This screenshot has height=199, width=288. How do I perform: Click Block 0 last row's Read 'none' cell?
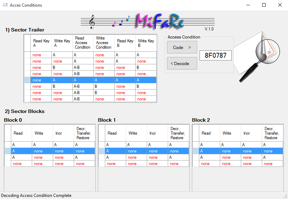pyautogui.click(x=21, y=164)
